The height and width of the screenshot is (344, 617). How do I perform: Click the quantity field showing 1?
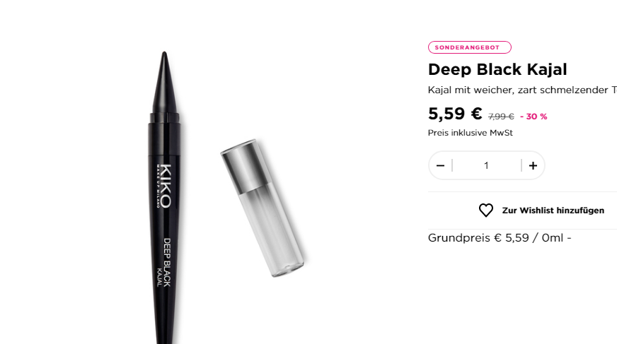(487, 166)
